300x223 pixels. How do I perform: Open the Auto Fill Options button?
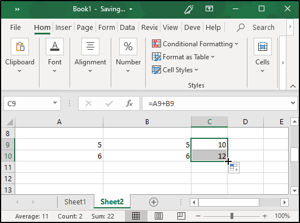coord(234,168)
